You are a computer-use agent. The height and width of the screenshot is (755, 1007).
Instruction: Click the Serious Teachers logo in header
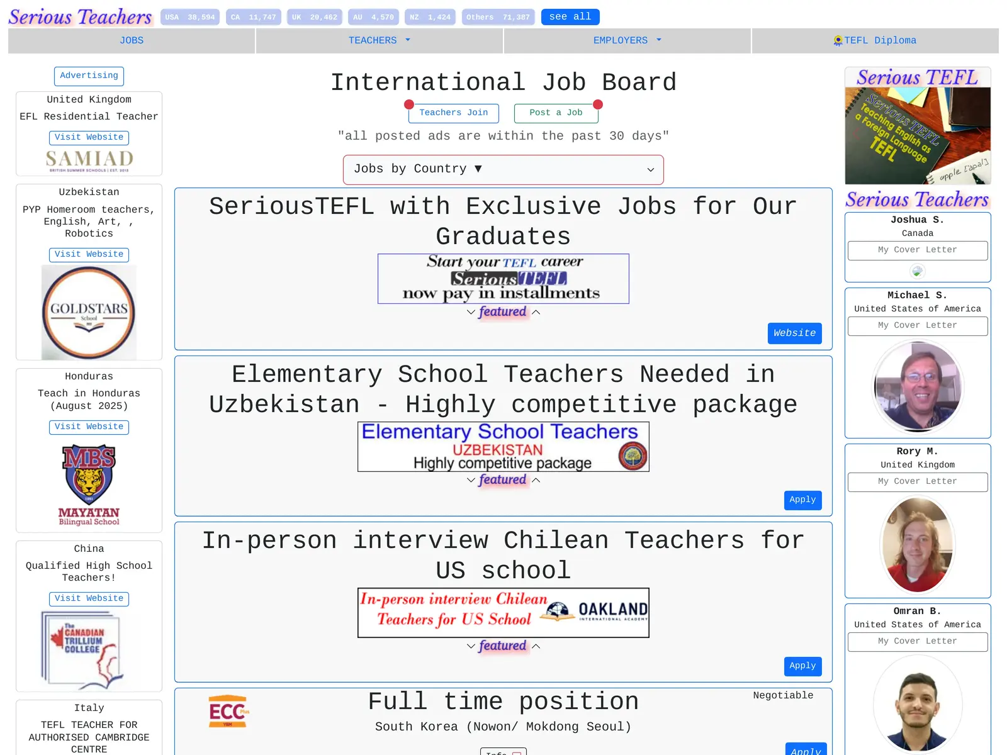[80, 17]
